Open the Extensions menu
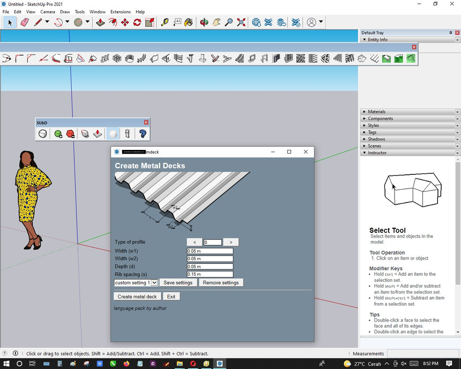The height and width of the screenshot is (369, 461). 120,12
